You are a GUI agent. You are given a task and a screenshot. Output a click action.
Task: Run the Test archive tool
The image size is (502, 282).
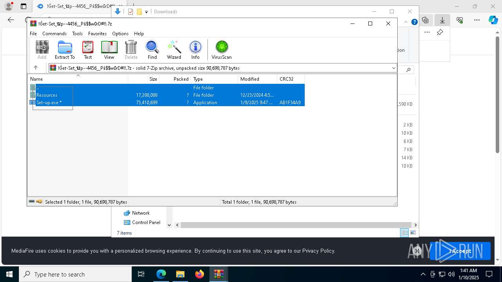pyautogui.click(x=88, y=50)
